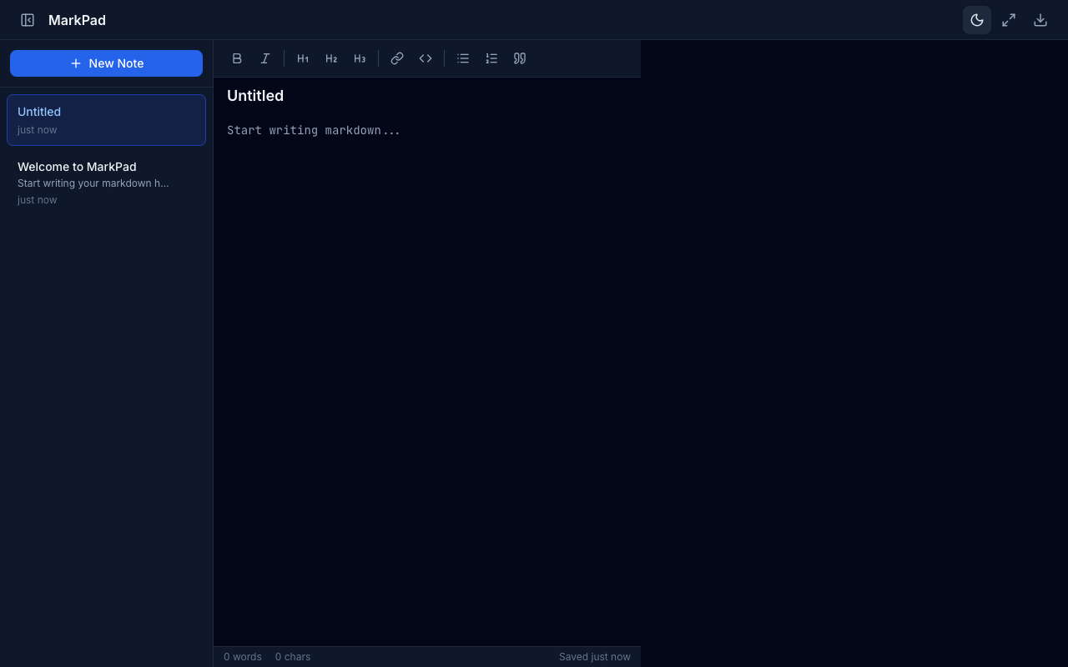The image size is (1068, 667).
Task: Toggle bold formatting
Action: (x=237, y=58)
